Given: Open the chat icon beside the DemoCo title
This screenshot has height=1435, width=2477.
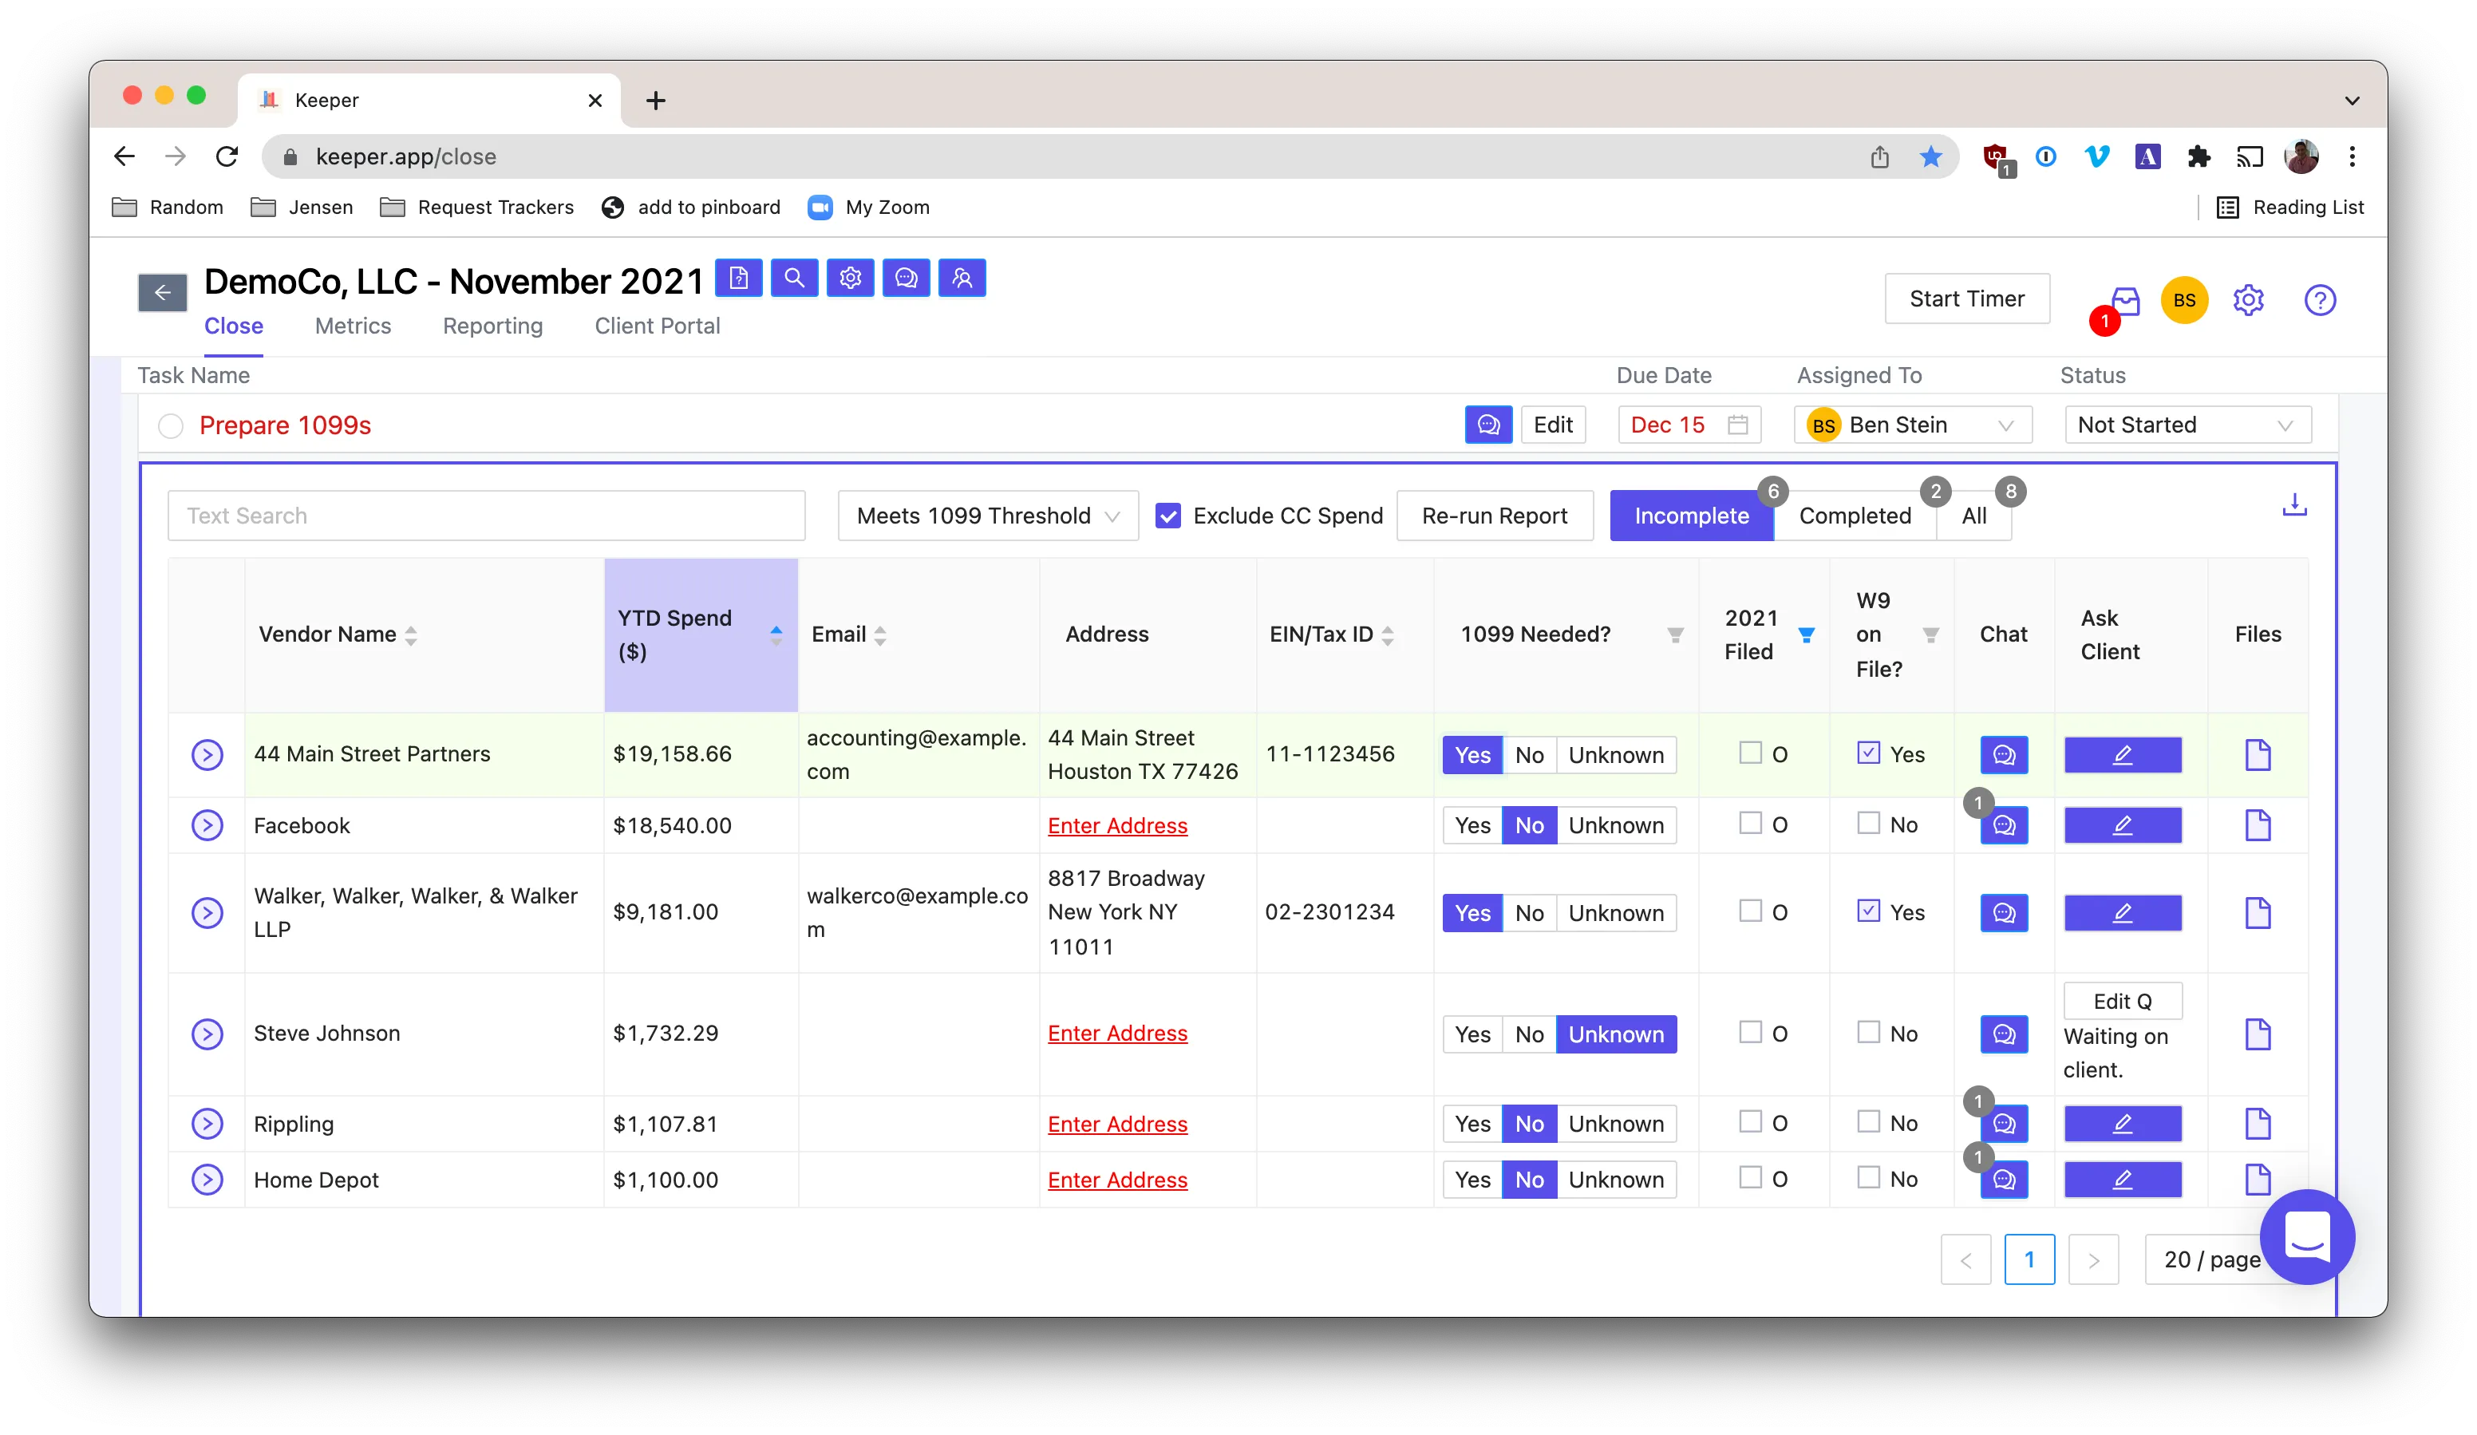Looking at the screenshot, I should coord(907,279).
